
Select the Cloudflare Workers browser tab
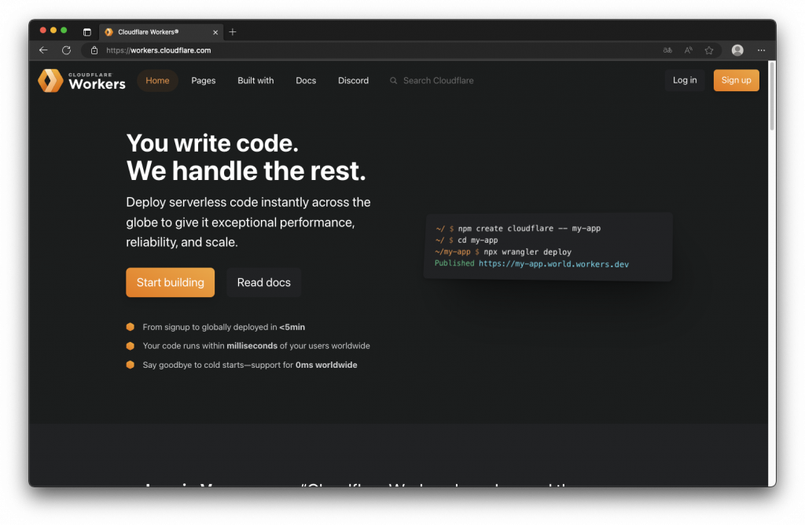160,31
